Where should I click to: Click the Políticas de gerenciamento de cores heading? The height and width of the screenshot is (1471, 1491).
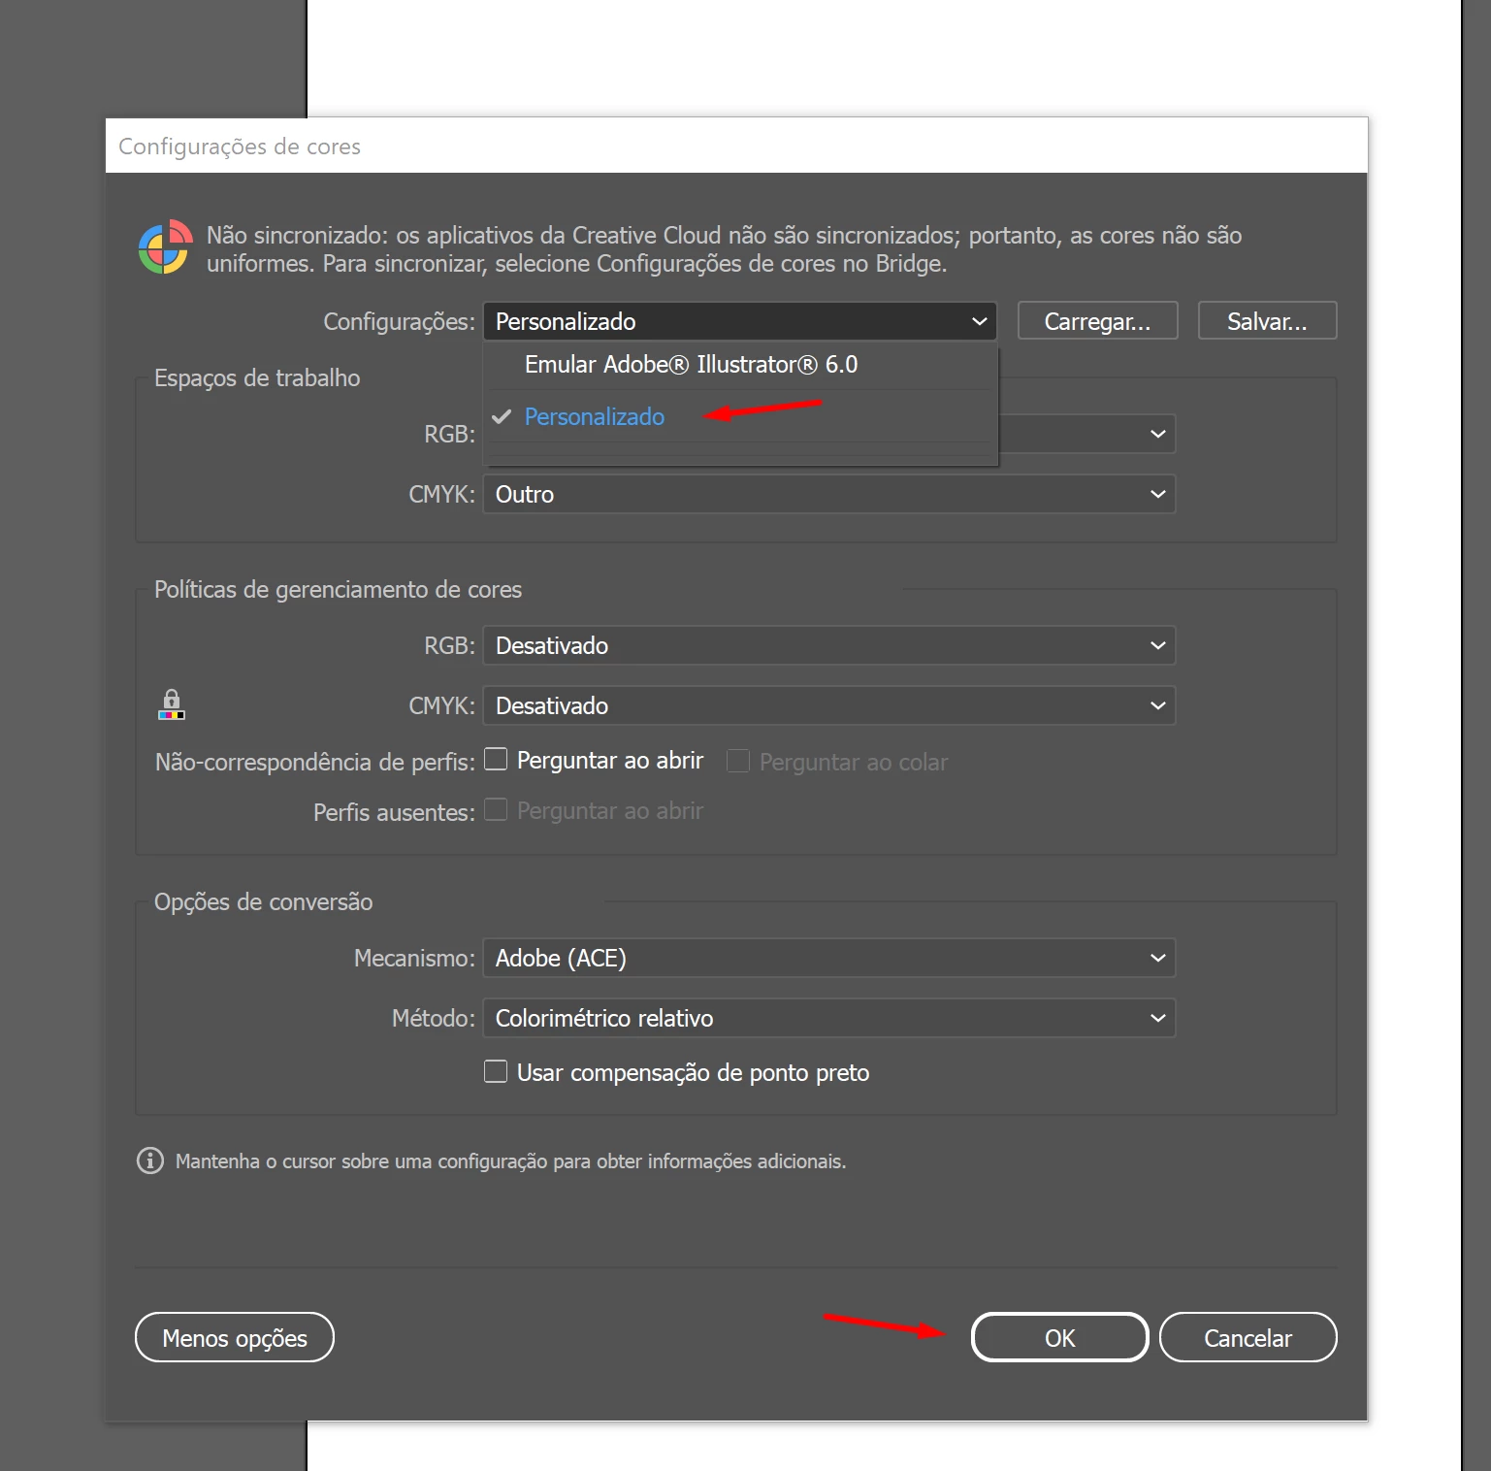(x=338, y=590)
